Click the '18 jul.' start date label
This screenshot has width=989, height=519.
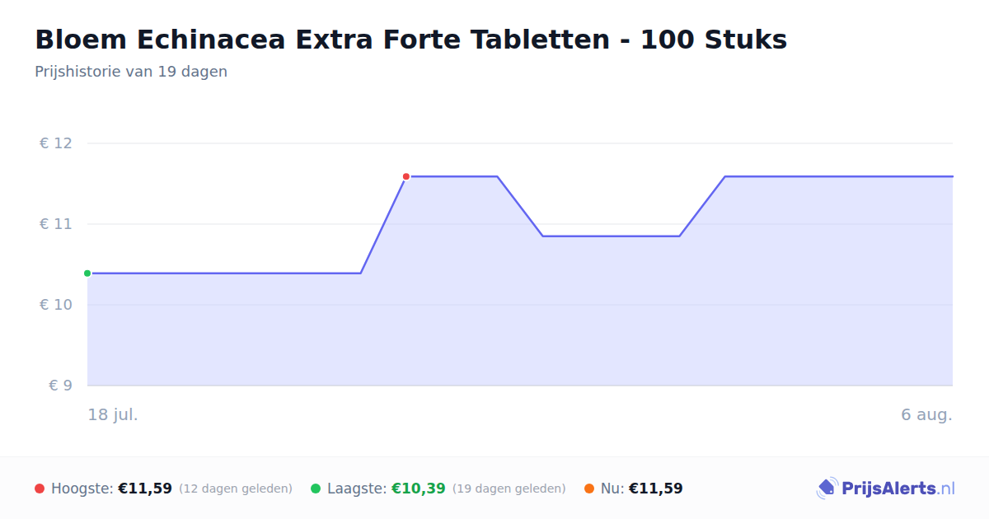(x=113, y=414)
